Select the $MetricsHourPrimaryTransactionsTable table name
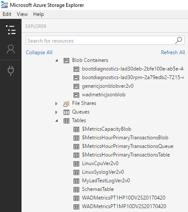The image size is (188, 212). pos(126,155)
